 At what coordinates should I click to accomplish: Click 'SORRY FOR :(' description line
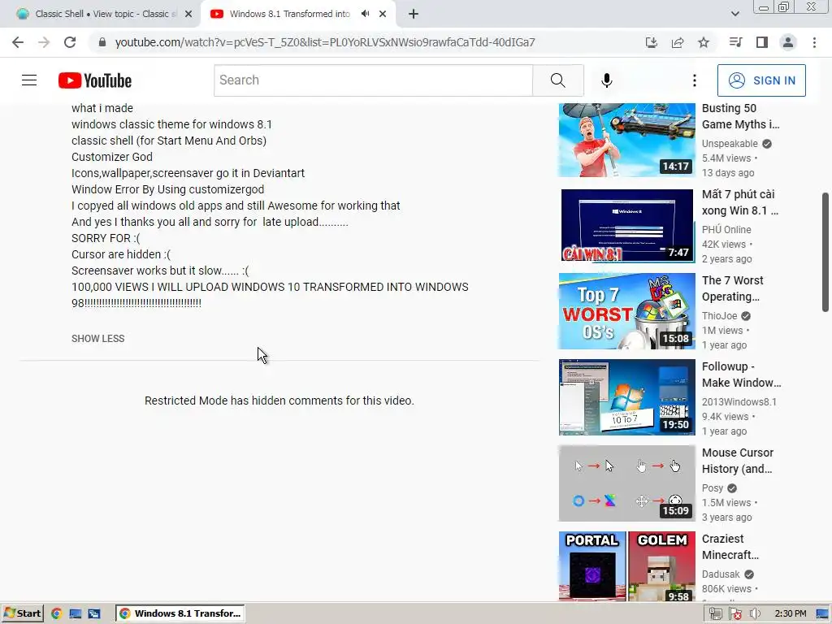pyautogui.click(x=106, y=238)
